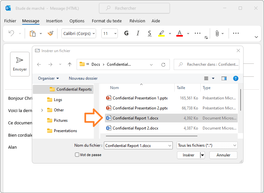Image resolution: width=264 pixels, height=193 pixels.
Task: Select the Format Painter tool
Action: tap(50, 33)
